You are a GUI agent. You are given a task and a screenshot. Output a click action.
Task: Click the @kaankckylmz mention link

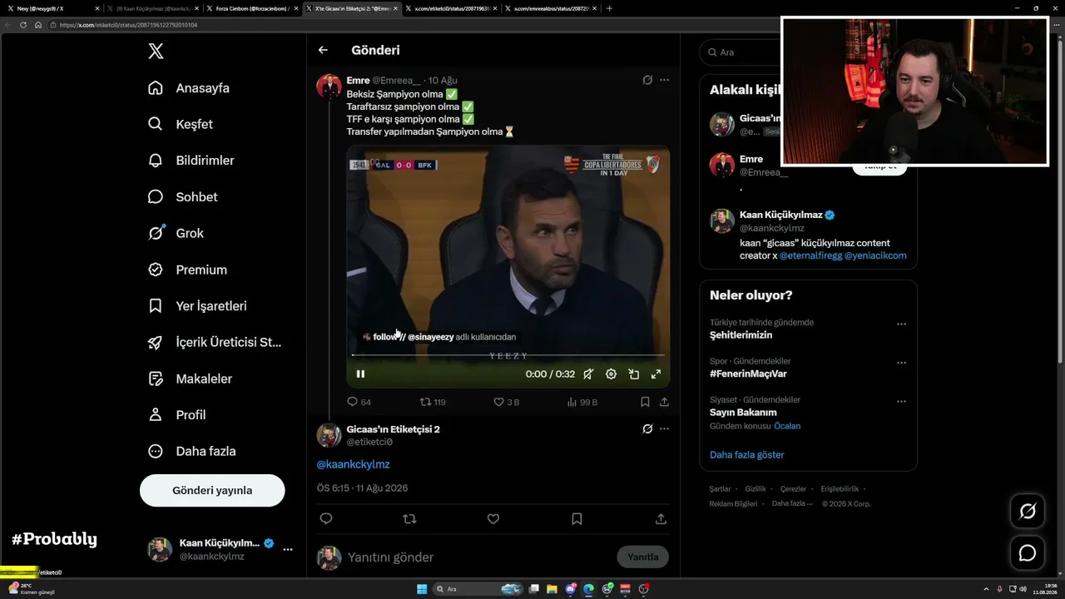pos(353,464)
